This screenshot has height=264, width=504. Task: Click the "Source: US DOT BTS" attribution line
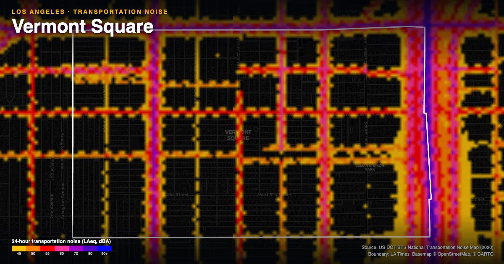point(428,248)
